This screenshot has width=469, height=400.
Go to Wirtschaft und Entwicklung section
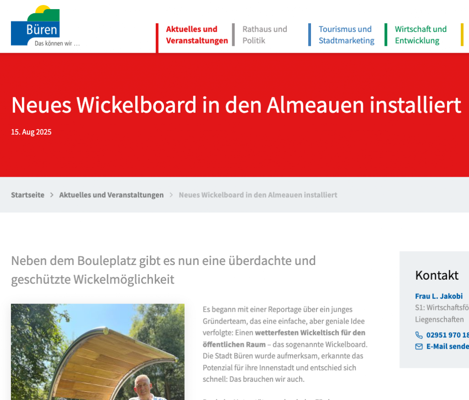(420, 35)
